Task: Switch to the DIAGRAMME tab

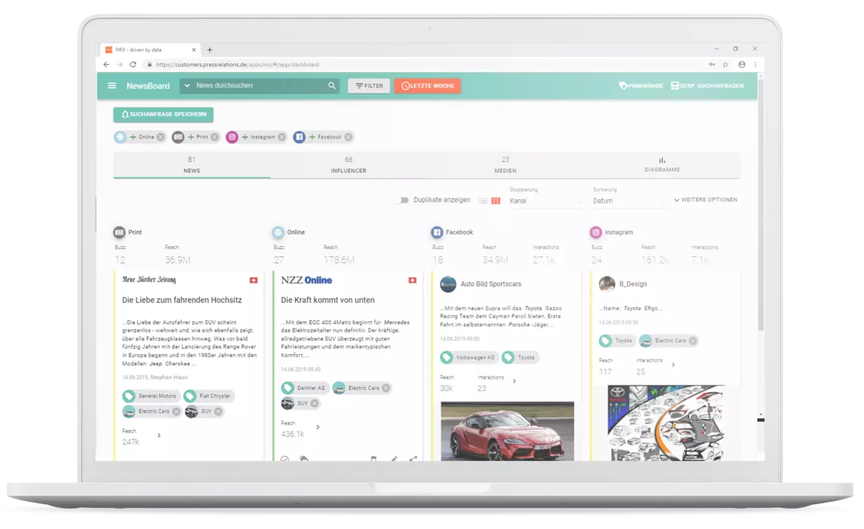Action: (662, 165)
